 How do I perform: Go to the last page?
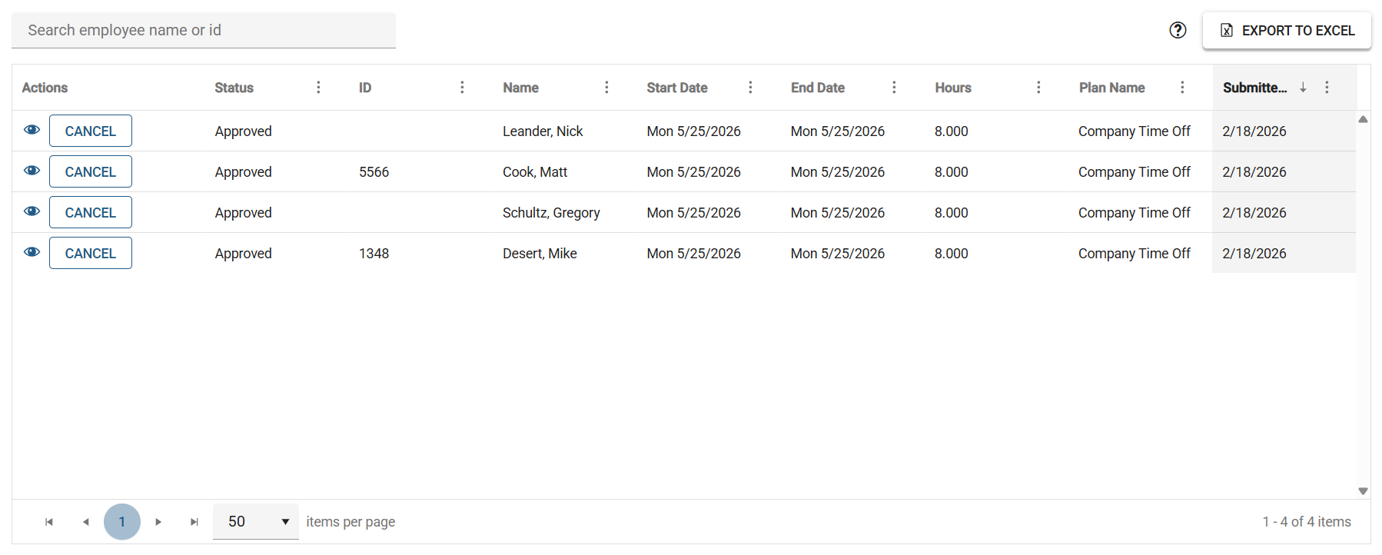(x=194, y=522)
